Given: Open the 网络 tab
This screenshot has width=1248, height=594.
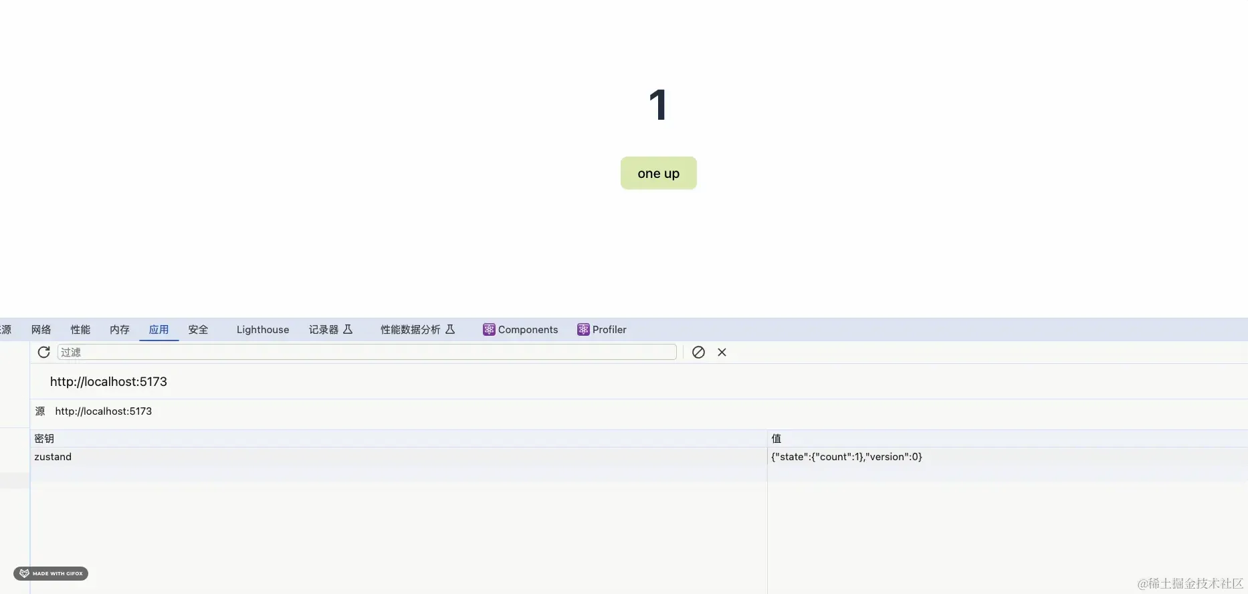Looking at the screenshot, I should 41,329.
